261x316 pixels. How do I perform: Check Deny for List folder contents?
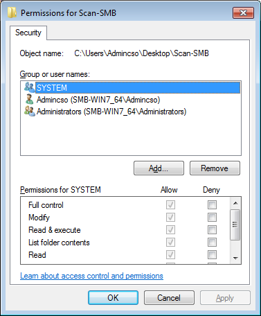pyautogui.click(x=212, y=242)
